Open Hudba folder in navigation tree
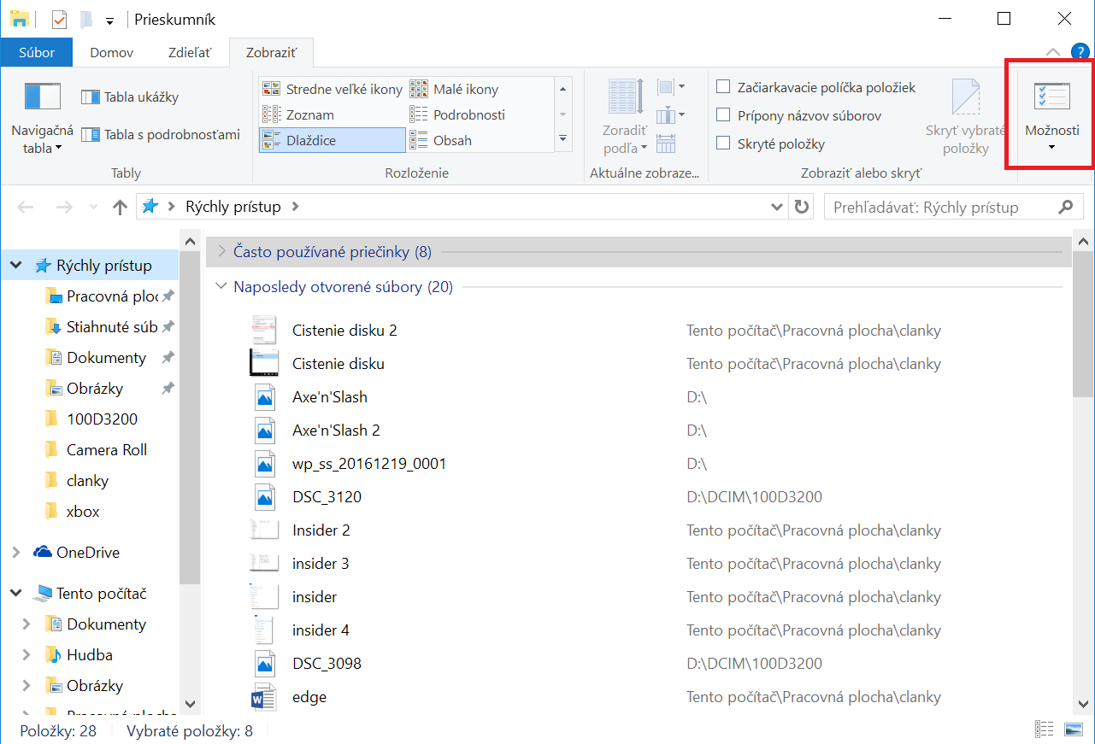 (x=90, y=655)
